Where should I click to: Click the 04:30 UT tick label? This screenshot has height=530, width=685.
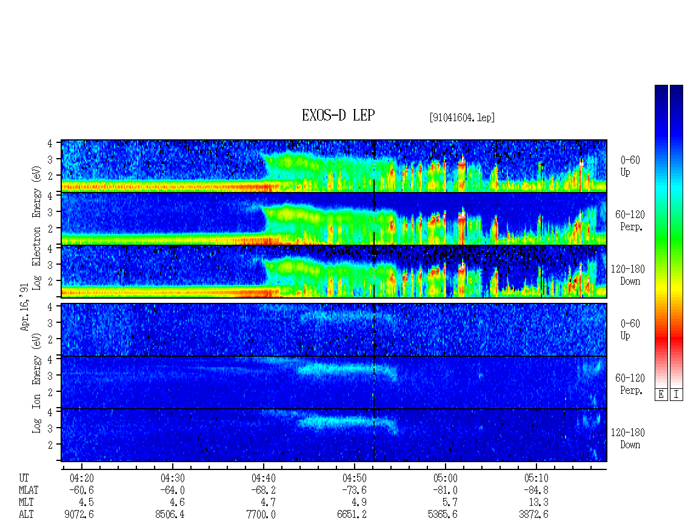click(173, 478)
